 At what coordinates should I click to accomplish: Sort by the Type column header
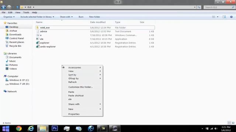click(118, 22)
